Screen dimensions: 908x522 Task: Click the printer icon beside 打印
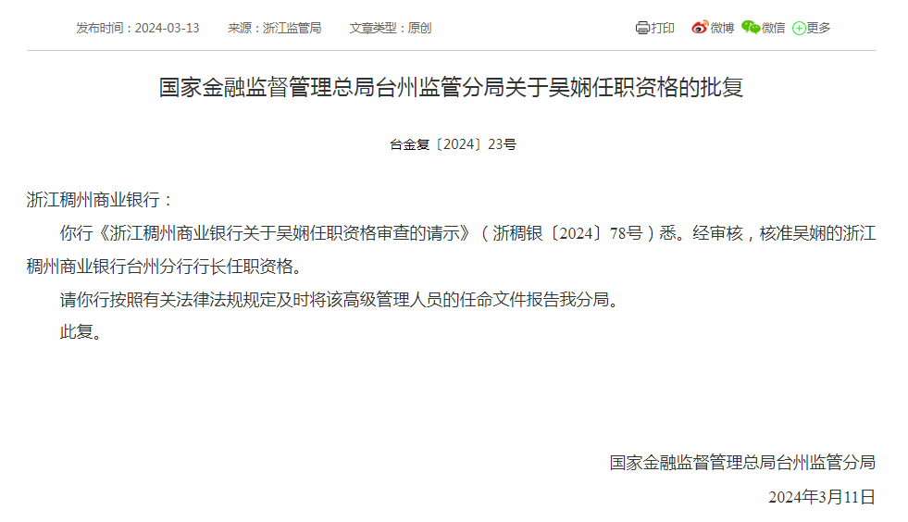642,28
